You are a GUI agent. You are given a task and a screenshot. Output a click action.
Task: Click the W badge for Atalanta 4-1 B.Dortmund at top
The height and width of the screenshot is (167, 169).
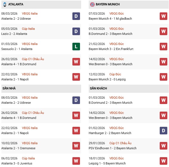[x=76, y=62]
